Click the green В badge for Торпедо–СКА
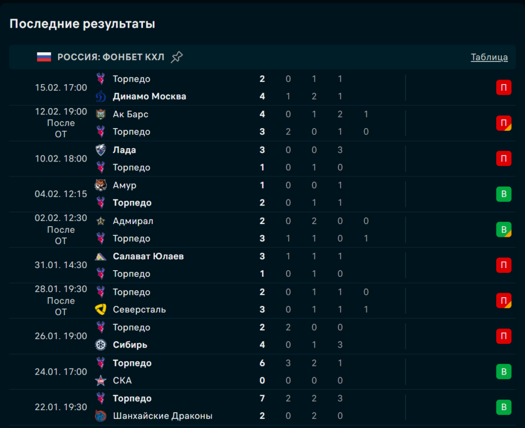The width and height of the screenshot is (525, 428). [x=503, y=372]
